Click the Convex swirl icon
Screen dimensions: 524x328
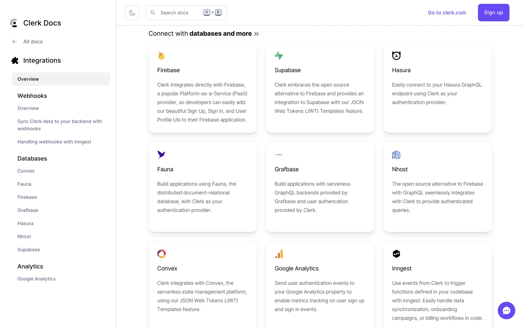[x=161, y=254]
